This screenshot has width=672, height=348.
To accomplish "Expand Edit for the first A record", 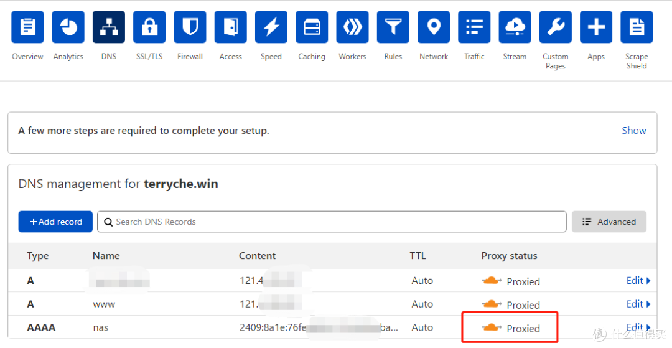I will tap(638, 280).
